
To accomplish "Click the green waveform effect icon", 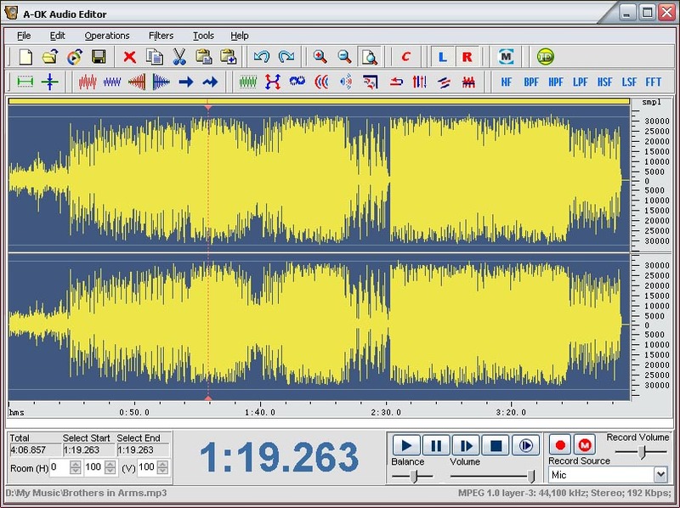I will click(x=248, y=82).
